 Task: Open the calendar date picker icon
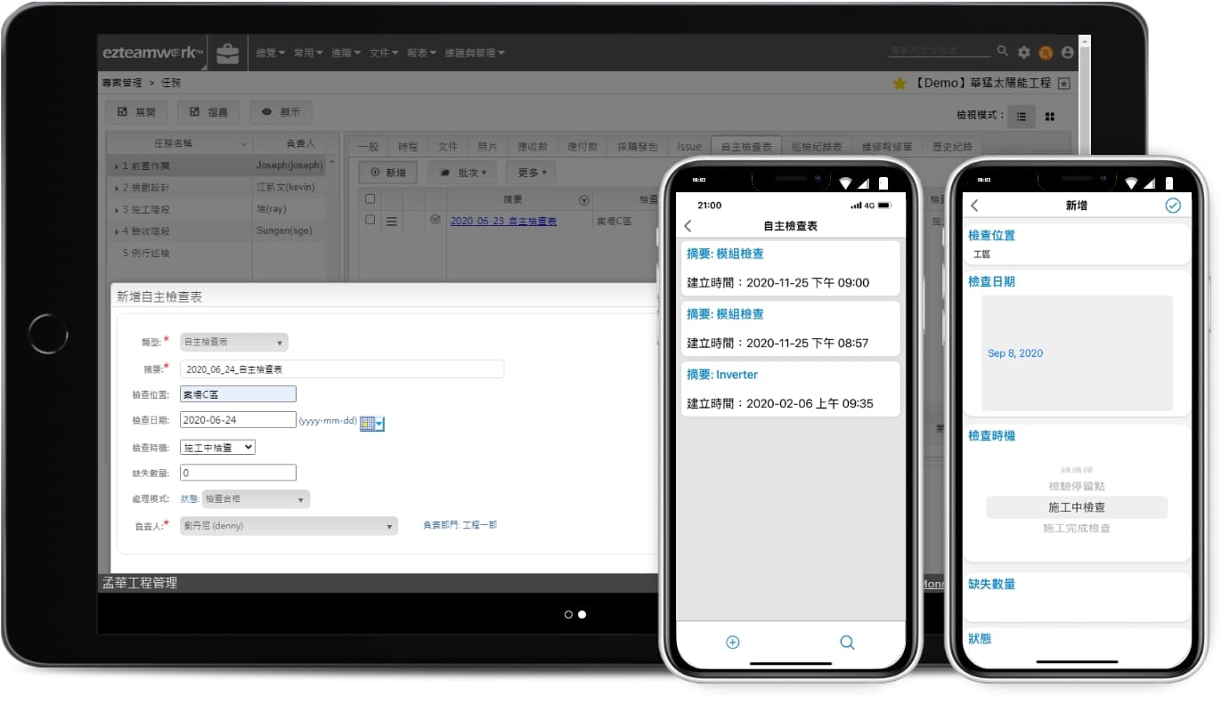[371, 424]
